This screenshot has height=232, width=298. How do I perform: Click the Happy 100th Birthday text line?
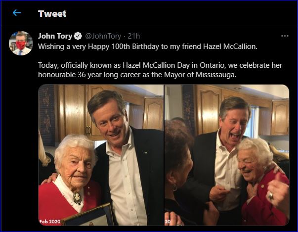[148, 46]
